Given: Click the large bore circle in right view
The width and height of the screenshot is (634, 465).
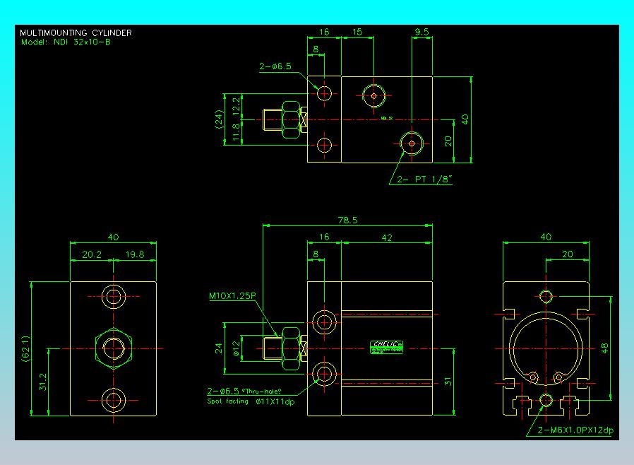Looking at the screenshot, I should [546, 348].
